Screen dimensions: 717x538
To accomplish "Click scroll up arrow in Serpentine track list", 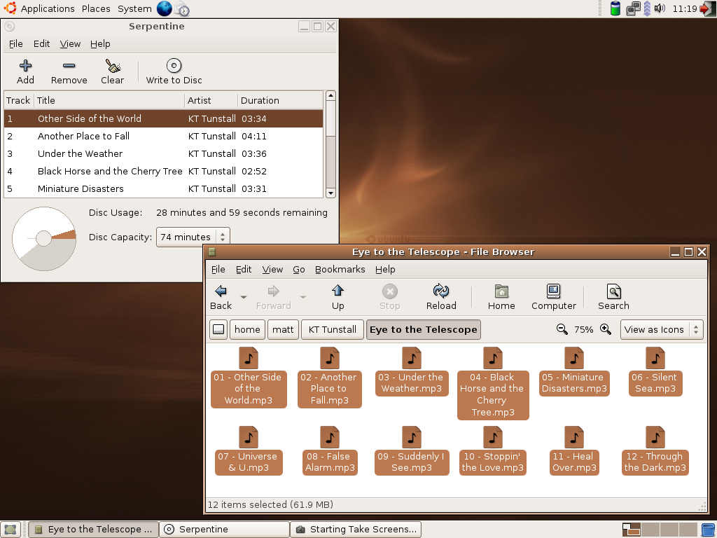I will point(330,95).
